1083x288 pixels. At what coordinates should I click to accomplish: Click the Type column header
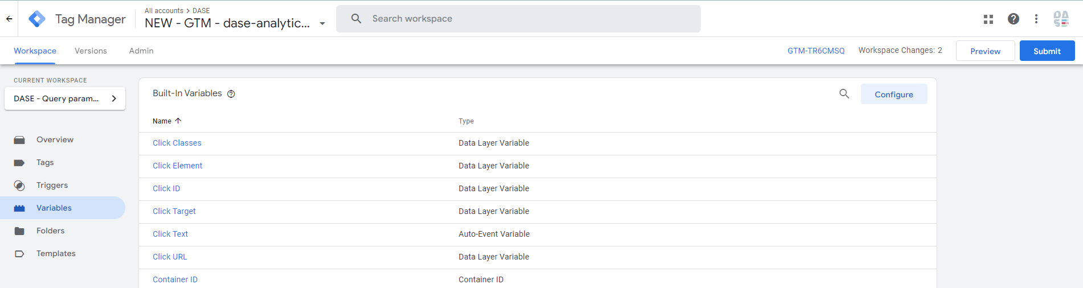pos(466,121)
